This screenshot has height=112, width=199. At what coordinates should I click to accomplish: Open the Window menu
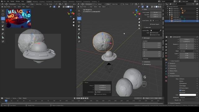pos(18,1)
